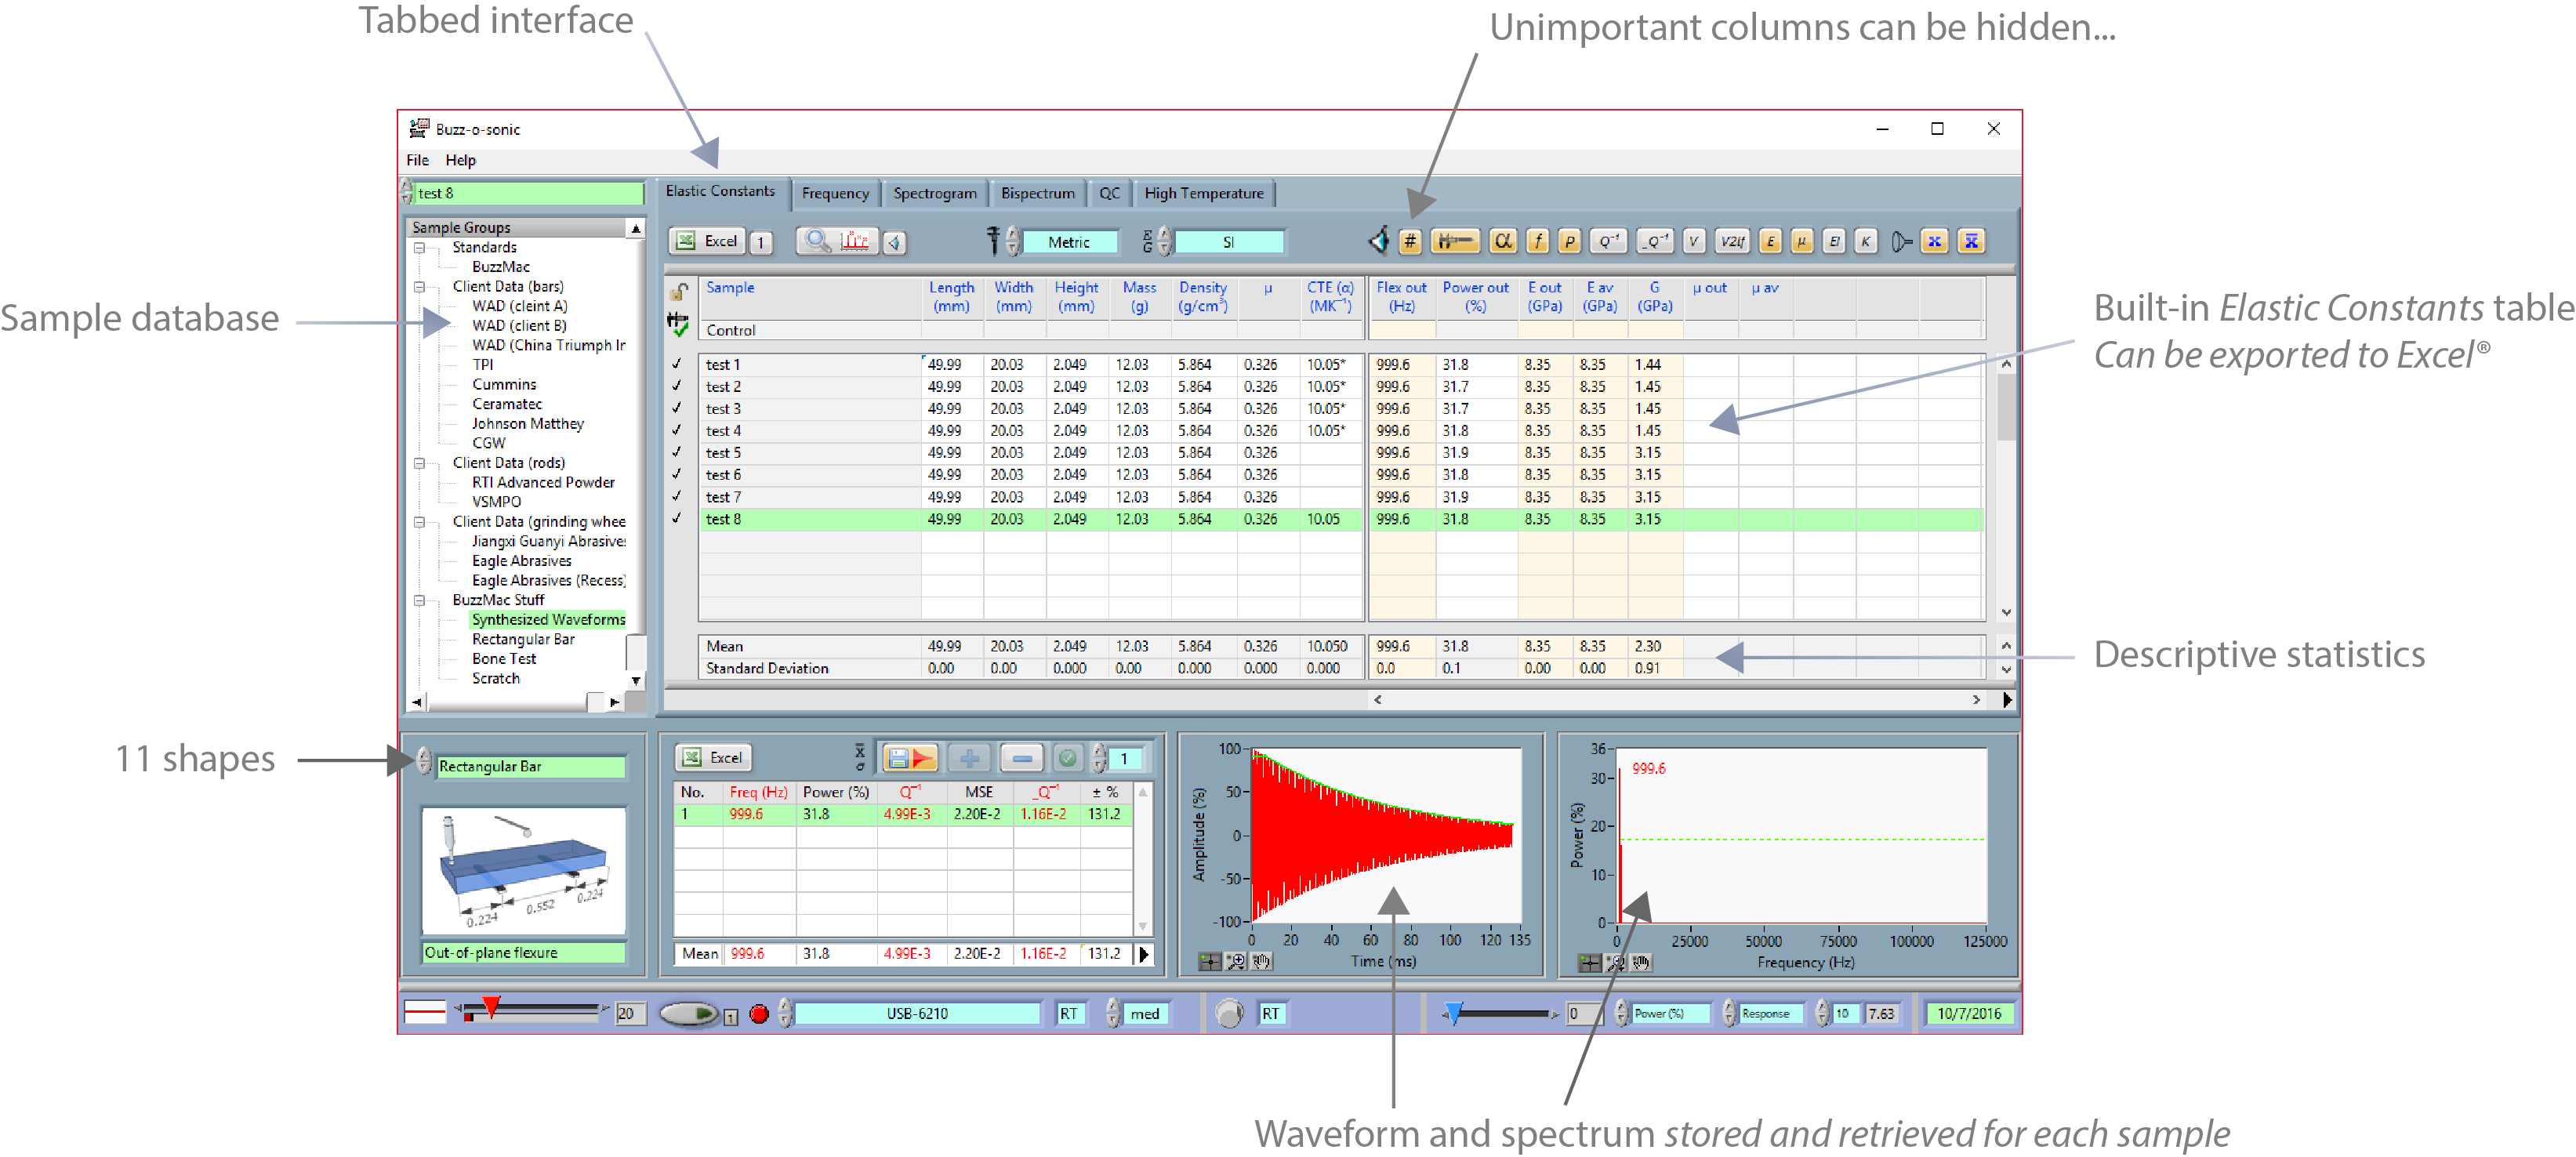The height and width of the screenshot is (1157, 2576).
Task: Click the red-triangle threshold slider
Action: point(490,1007)
